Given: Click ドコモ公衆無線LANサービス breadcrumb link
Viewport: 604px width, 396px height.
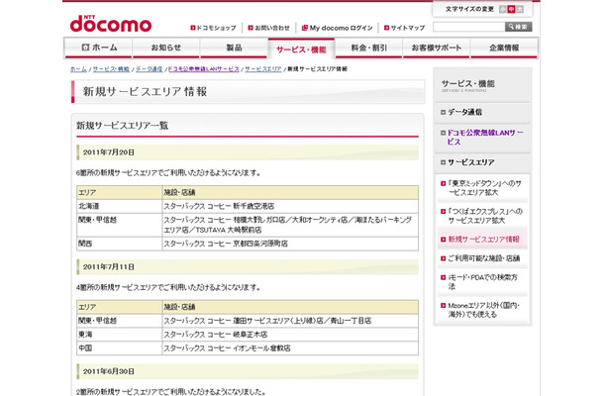Looking at the screenshot, I should (203, 69).
